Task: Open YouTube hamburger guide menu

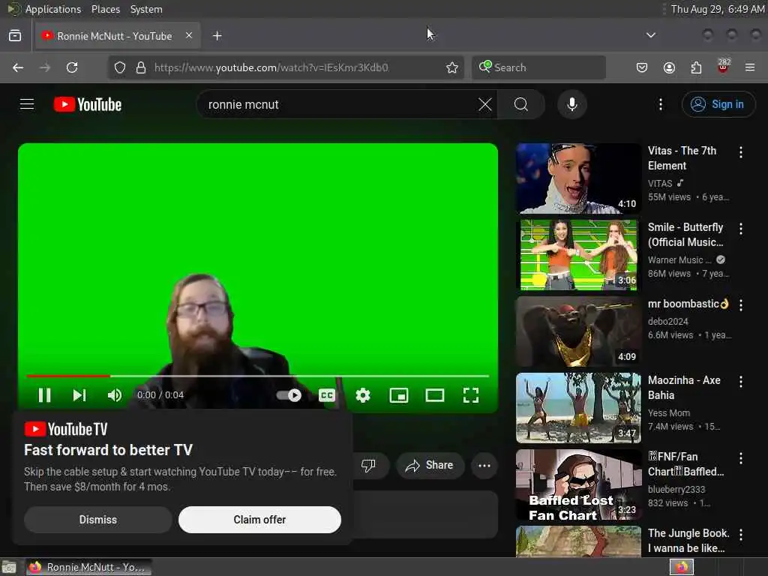Action: 27,104
